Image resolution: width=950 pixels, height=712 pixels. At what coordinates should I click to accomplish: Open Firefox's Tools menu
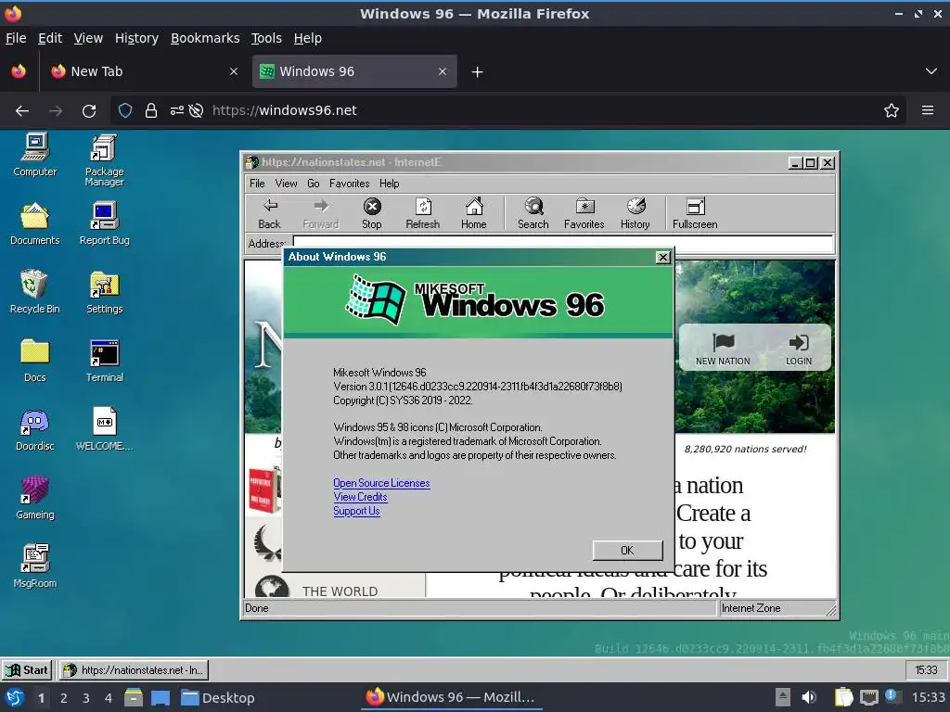[x=266, y=38]
